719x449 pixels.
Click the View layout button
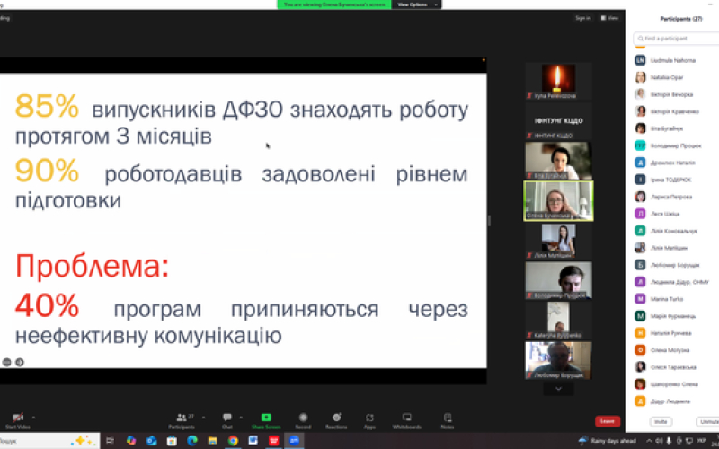610,18
